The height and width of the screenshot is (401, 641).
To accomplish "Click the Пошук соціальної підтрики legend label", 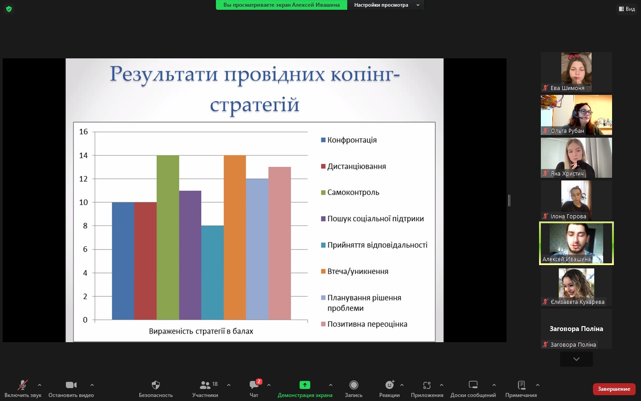I will click(376, 219).
